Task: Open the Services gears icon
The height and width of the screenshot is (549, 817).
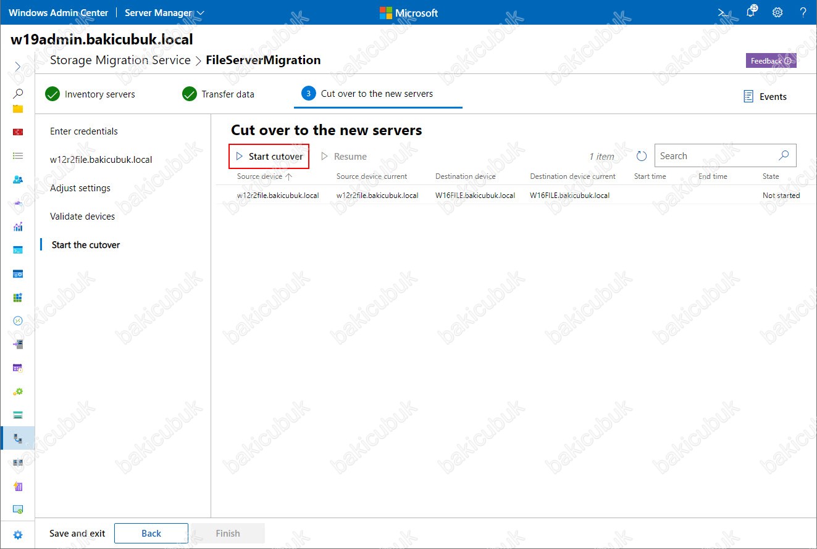Action: point(18,391)
